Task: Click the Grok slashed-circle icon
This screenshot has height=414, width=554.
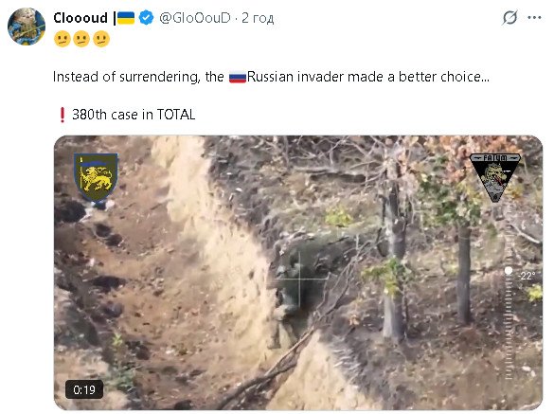Action: click(509, 17)
